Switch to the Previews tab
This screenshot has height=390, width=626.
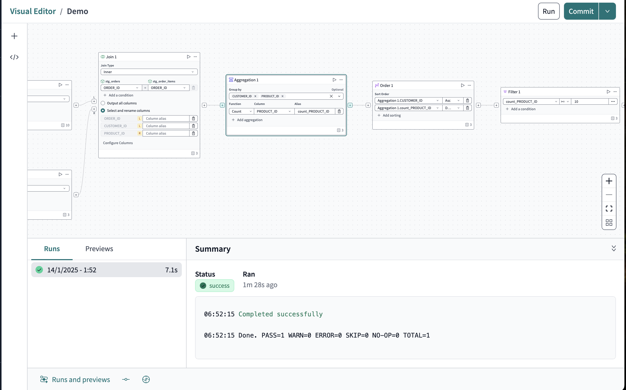pyautogui.click(x=99, y=249)
